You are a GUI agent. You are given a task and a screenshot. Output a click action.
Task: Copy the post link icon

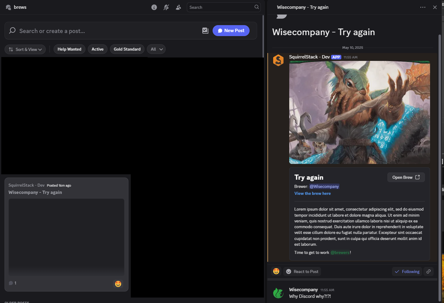[429, 271]
